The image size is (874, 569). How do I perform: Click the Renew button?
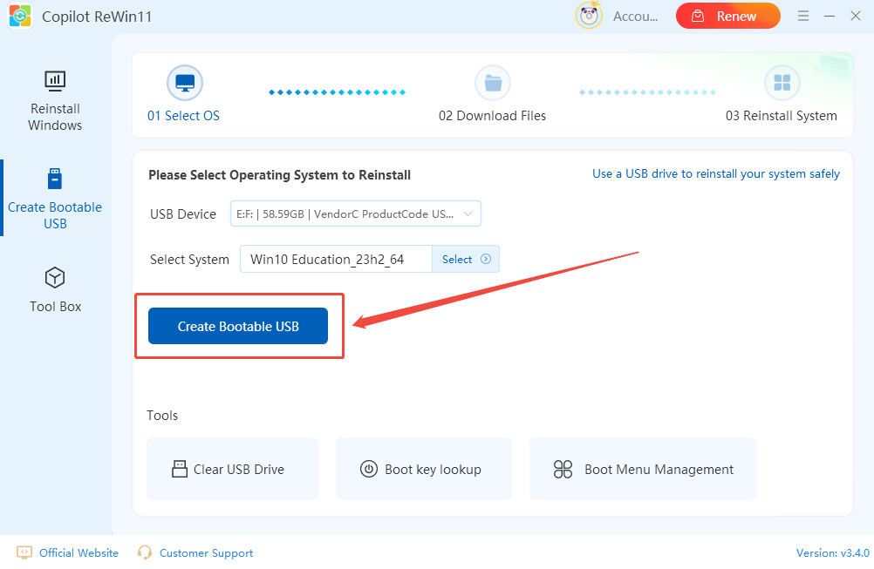(x=727, y=16)
